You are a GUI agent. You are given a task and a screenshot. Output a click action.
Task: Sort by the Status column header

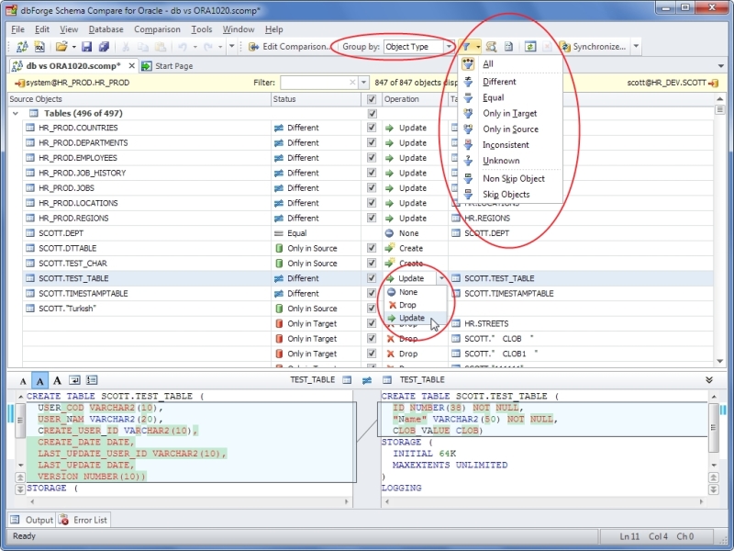point(316,99)
